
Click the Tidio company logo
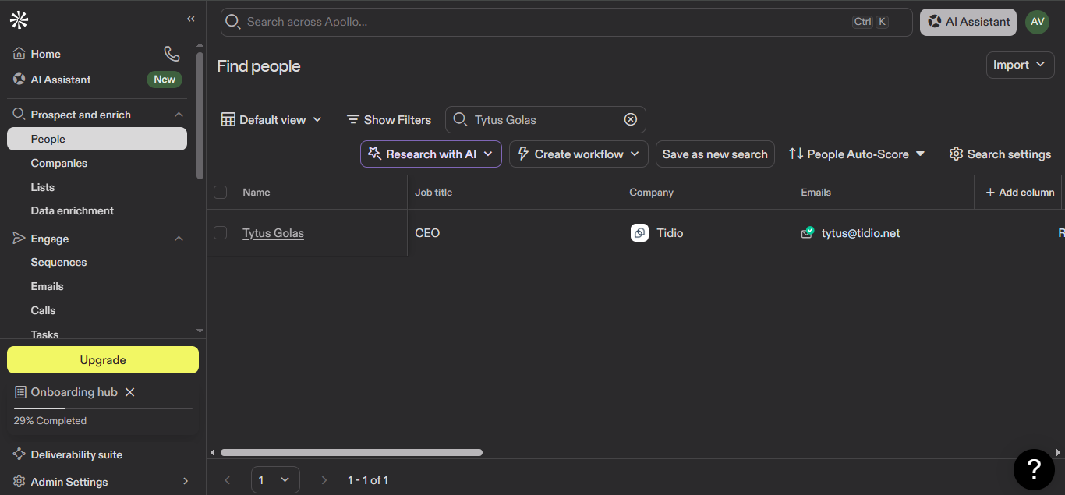pos(639,232)
